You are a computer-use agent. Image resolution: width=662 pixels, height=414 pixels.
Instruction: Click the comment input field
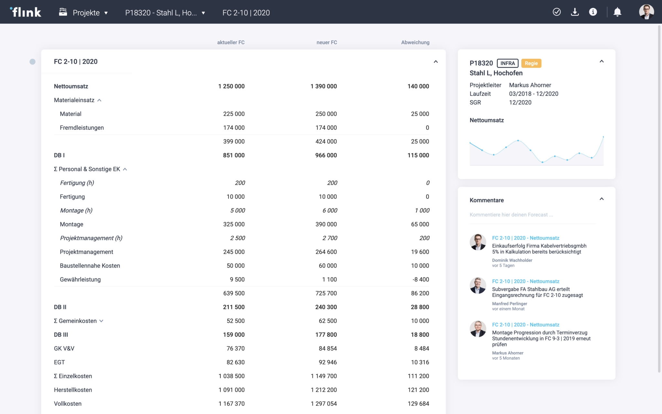[x=530, y=215]
